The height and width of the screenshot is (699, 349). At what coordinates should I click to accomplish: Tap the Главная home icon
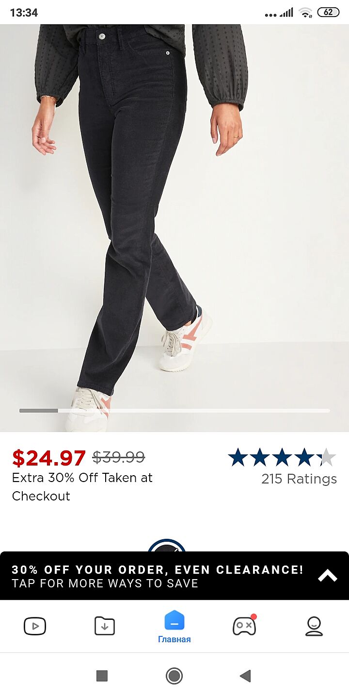174,621
